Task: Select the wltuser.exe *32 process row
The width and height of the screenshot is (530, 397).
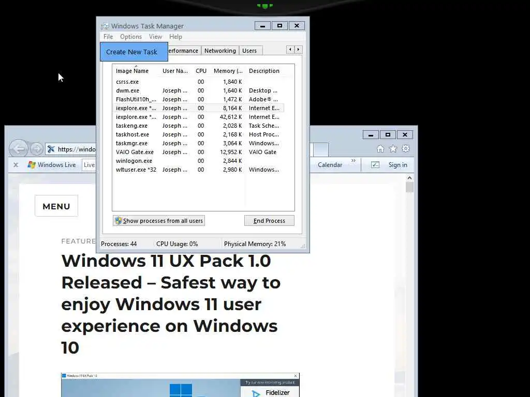Action: pos(198,170)
